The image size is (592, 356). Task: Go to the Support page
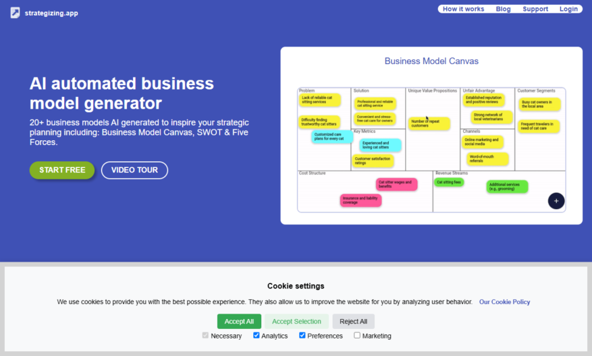click(535, 9)
